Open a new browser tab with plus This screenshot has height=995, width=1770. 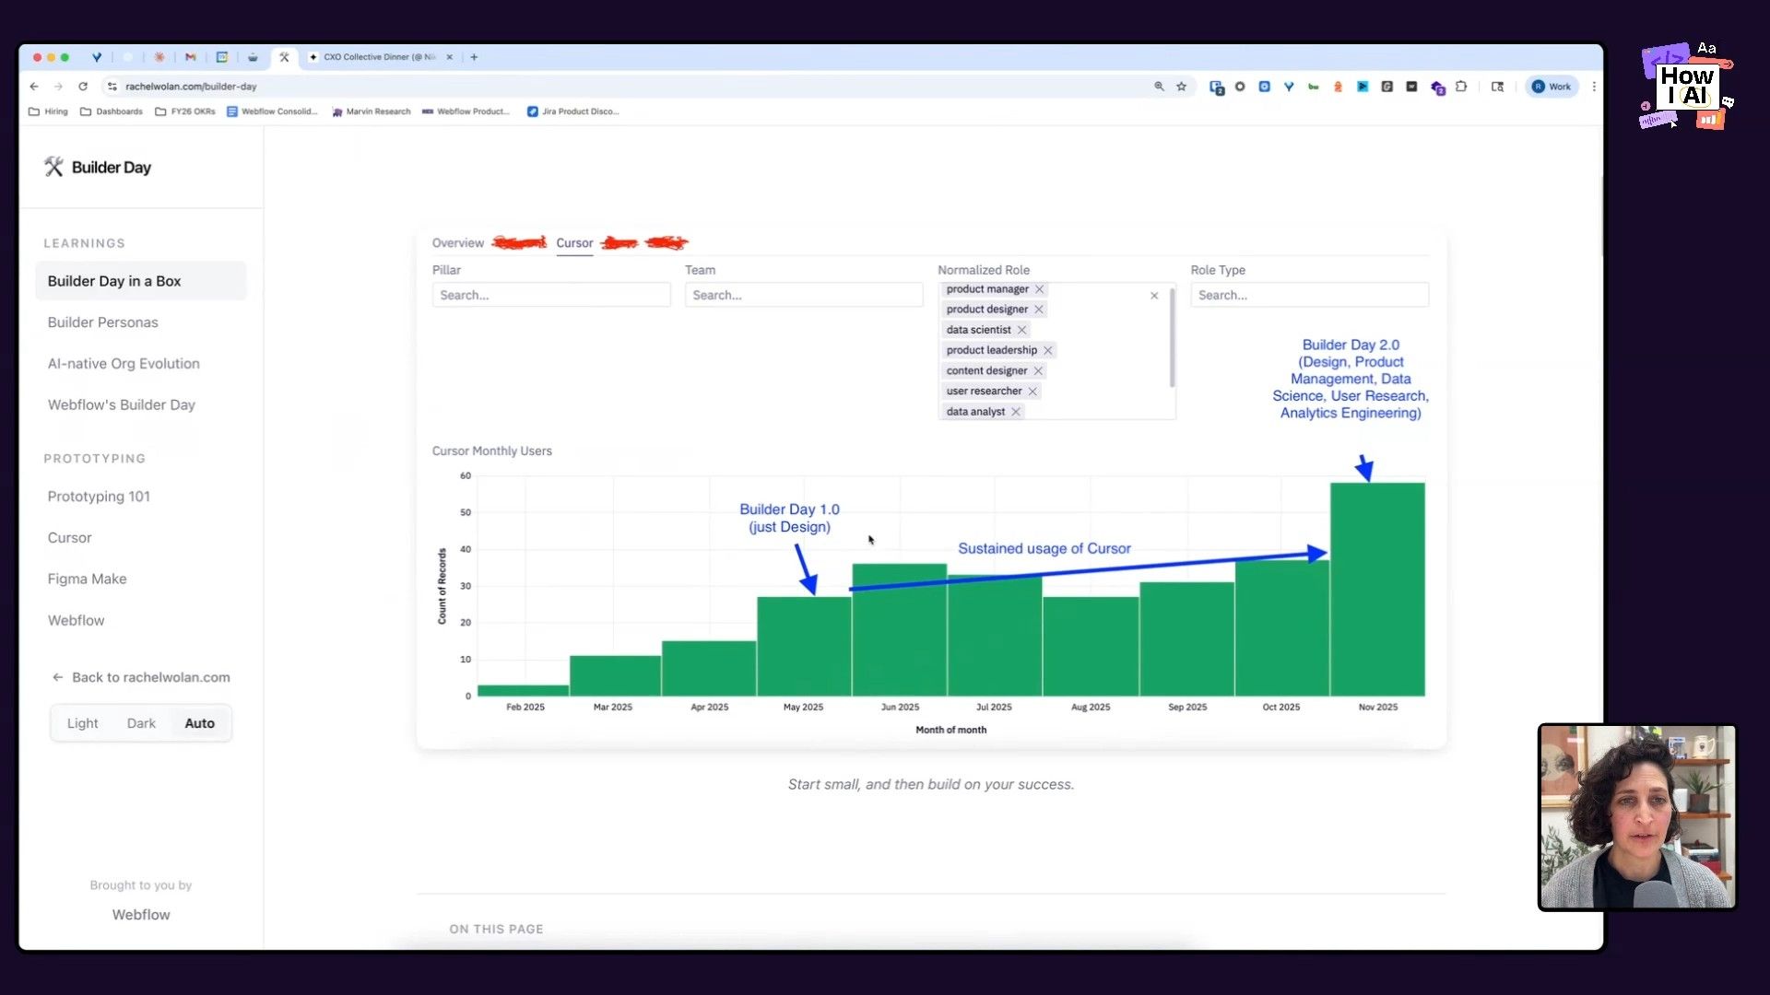point(474,57)
